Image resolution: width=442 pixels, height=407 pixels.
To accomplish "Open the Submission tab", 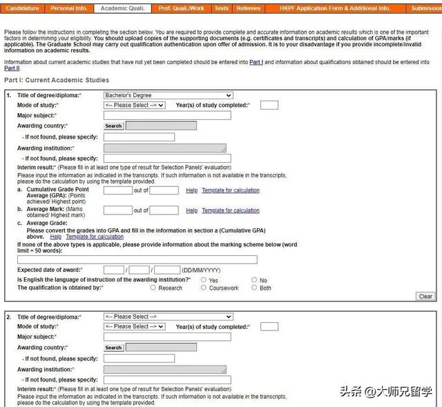I will [x=424, y=8].
